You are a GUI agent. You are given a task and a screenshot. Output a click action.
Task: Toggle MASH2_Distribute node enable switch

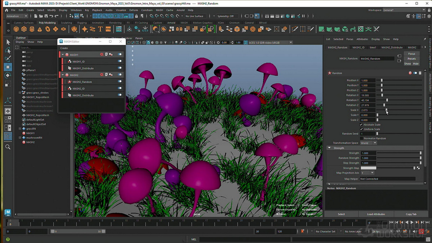(x=120, y=95)
